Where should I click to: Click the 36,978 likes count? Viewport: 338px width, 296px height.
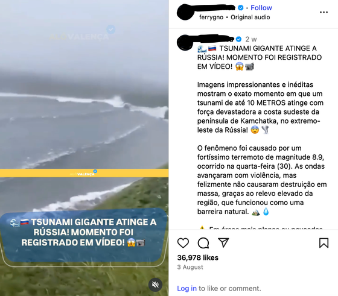click(198, 257)
